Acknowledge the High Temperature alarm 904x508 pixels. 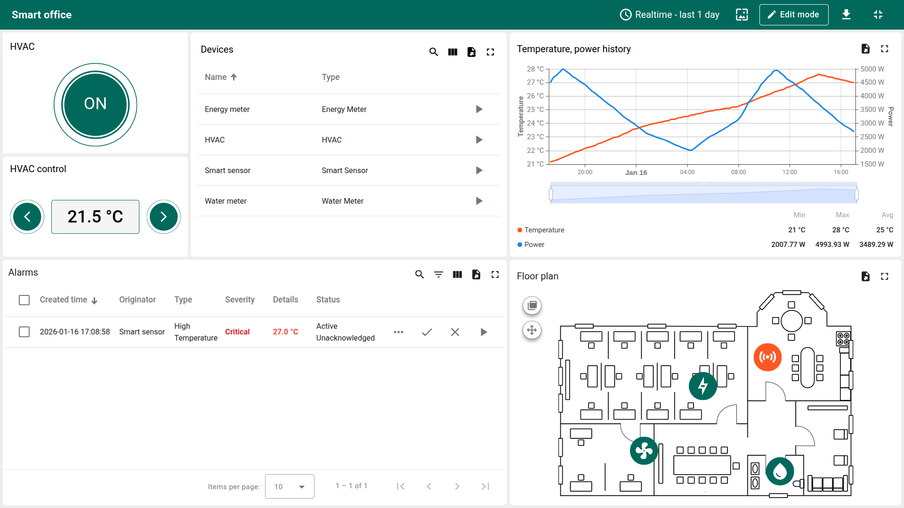[427, 332]
